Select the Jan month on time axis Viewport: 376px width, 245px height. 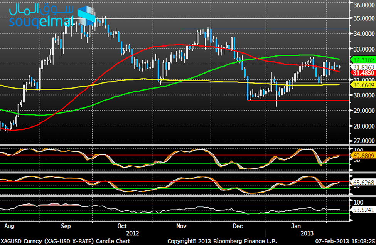point(296,225)
